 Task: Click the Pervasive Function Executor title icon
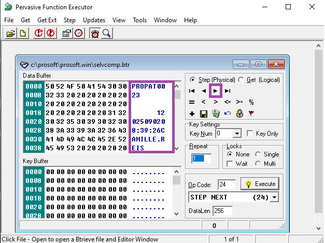8,7
